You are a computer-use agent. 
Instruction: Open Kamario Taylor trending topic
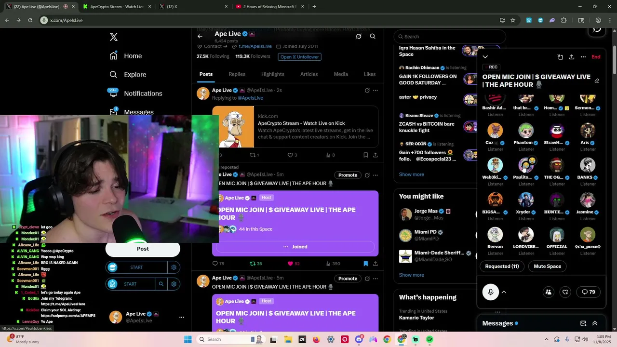[x=416, y=318]
